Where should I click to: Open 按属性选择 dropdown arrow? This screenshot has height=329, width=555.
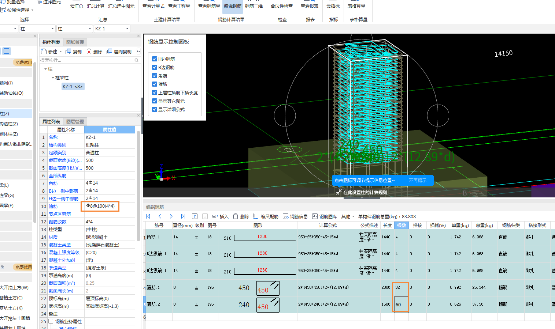(x=32, y=10)
